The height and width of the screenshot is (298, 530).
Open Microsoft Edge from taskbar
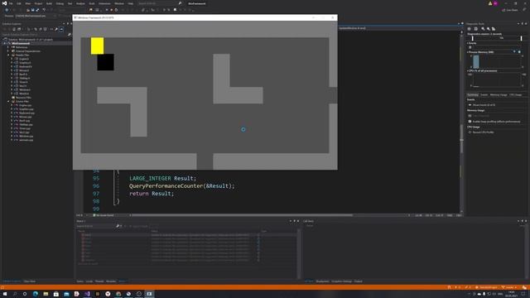coord(35,294)
